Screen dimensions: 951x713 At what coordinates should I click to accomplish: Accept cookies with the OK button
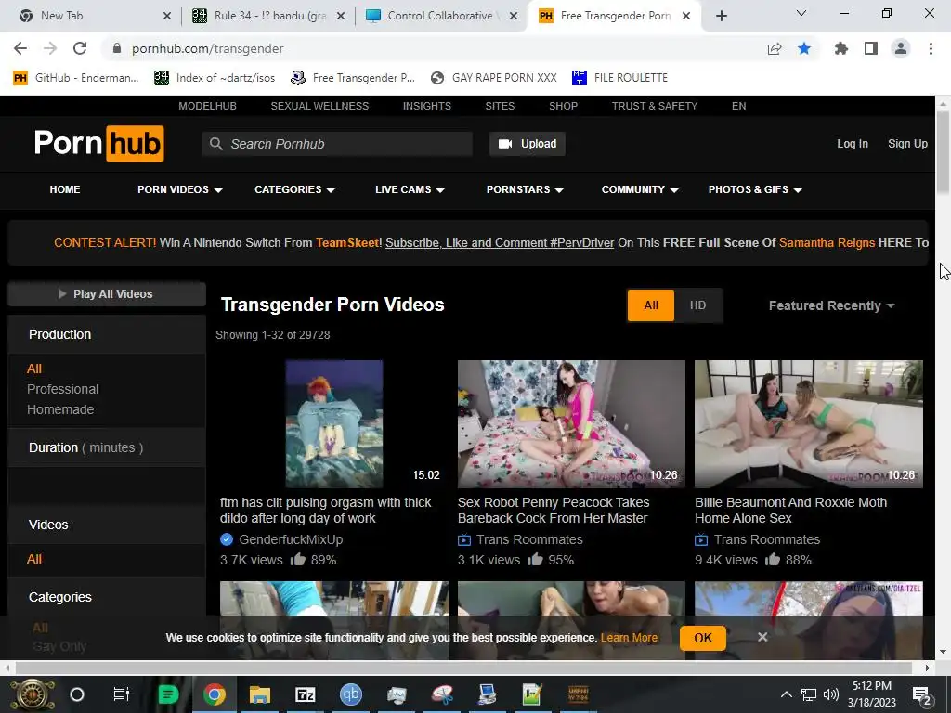coord(703,638)
